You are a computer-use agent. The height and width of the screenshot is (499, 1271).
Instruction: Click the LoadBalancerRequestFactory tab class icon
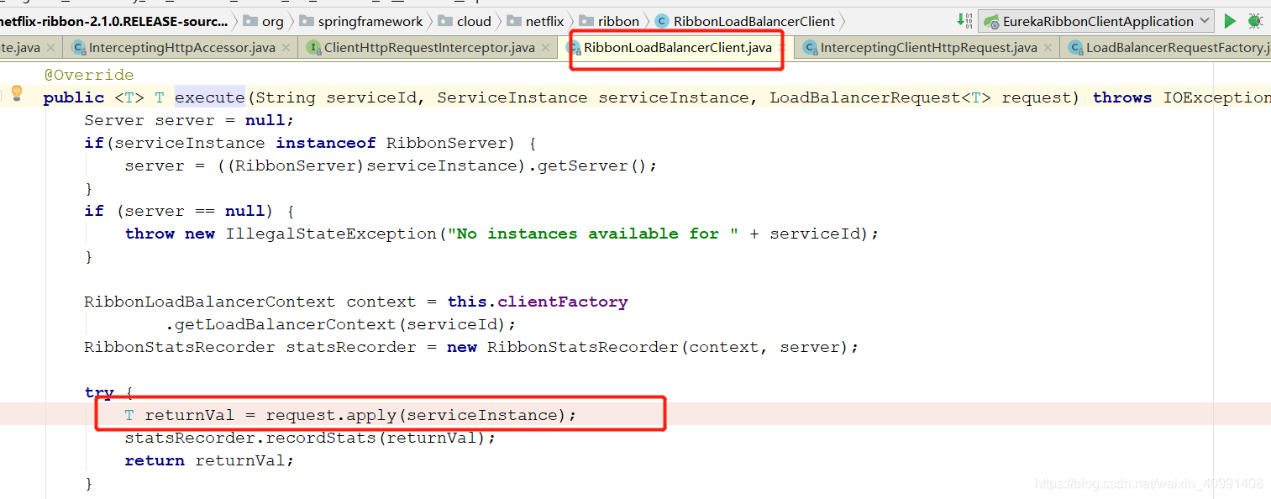pyautogui.click(x=1075, y=48)
